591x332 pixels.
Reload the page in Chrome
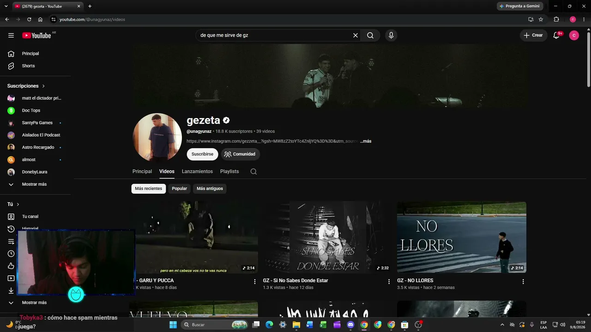[x=29, y=19]
